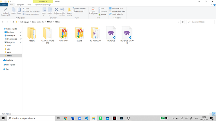Viewport: 216px width, 121px height.
Task: Switch to large icons view toggle
Action: click(x=214, y=114)
